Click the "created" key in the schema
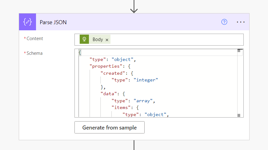This screenshot has width=268, height=150. pos(111,73)
